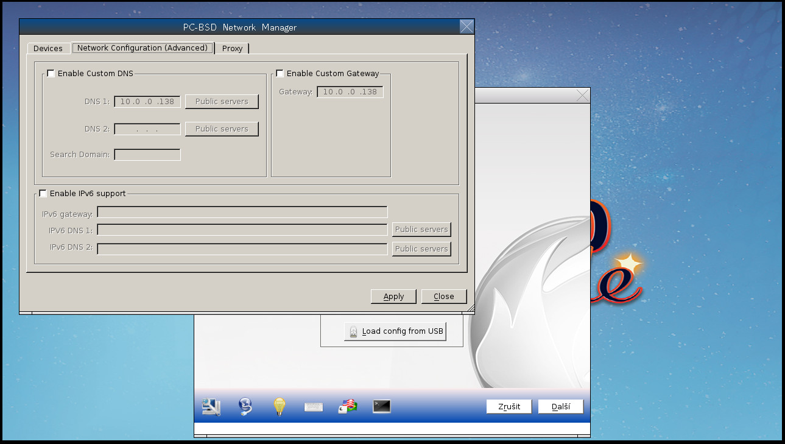Viewport: 785px width, 444px height.
Task: Click the Apply button
Action: coord(393,296)
